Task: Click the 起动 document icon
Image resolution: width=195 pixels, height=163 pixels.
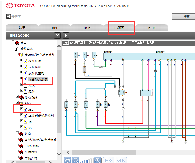Action: coord(25,91)
